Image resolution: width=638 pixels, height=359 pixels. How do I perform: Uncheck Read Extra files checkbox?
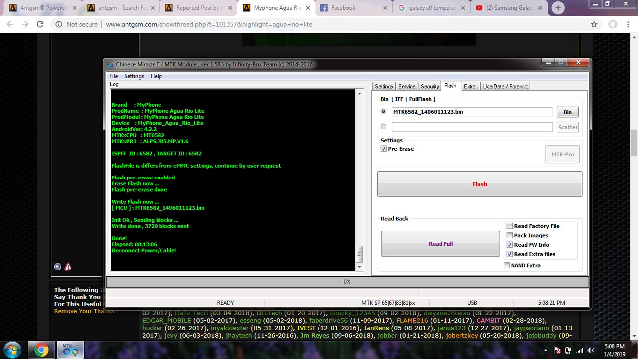click(x=510, y=254)
